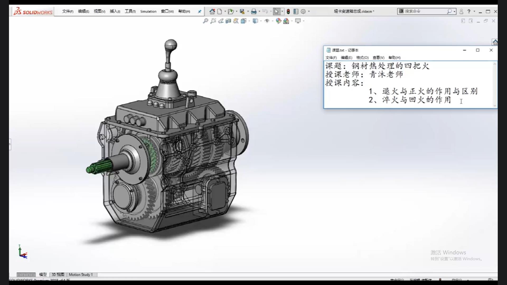Image resolution: width=507 pixels, height=285 pixels.
Task: Open the SolidWorks 视图(V) menu
Action: point(99,11)
